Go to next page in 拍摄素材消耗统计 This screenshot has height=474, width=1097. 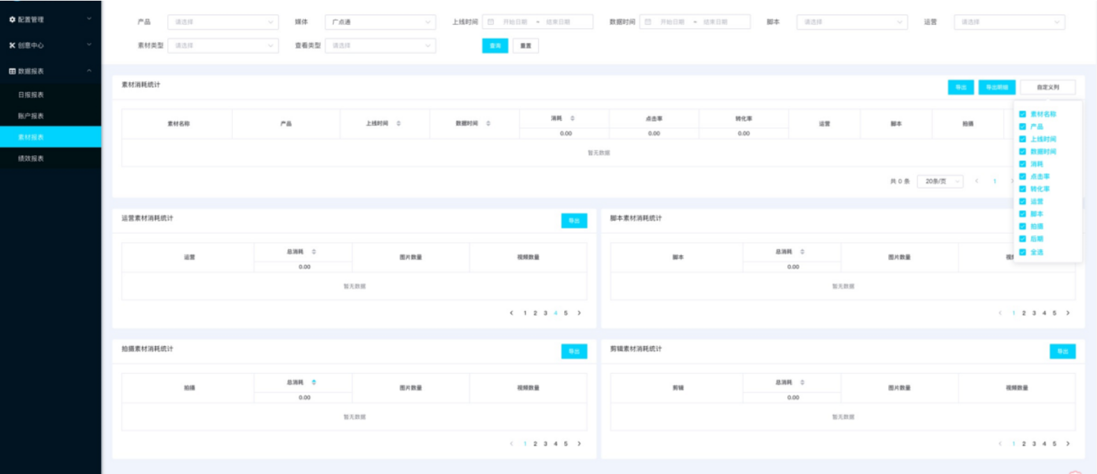(x=579, y=443)
